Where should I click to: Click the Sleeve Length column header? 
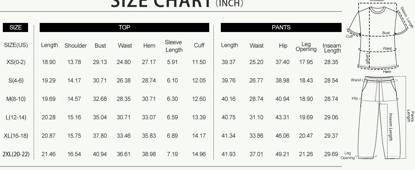click(x=173, y=46)
